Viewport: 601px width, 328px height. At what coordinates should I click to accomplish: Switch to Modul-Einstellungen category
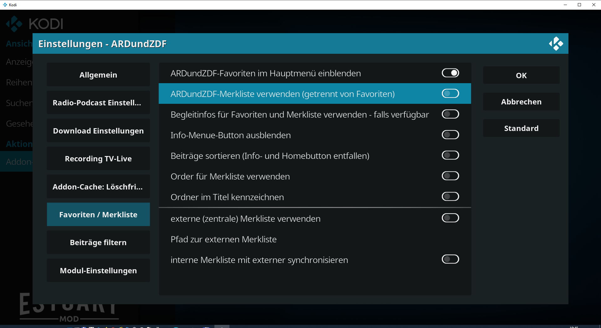[98, 270]
